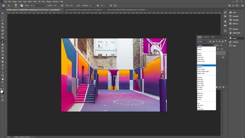Toggle pressure for opacity icon
Image resolution: width=245 pixels, height=138 pixels.
point(62,5)
